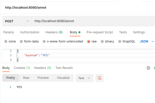Choose the form-data radio button
Screen dimensions: 155x103
[x=21, y=41]
